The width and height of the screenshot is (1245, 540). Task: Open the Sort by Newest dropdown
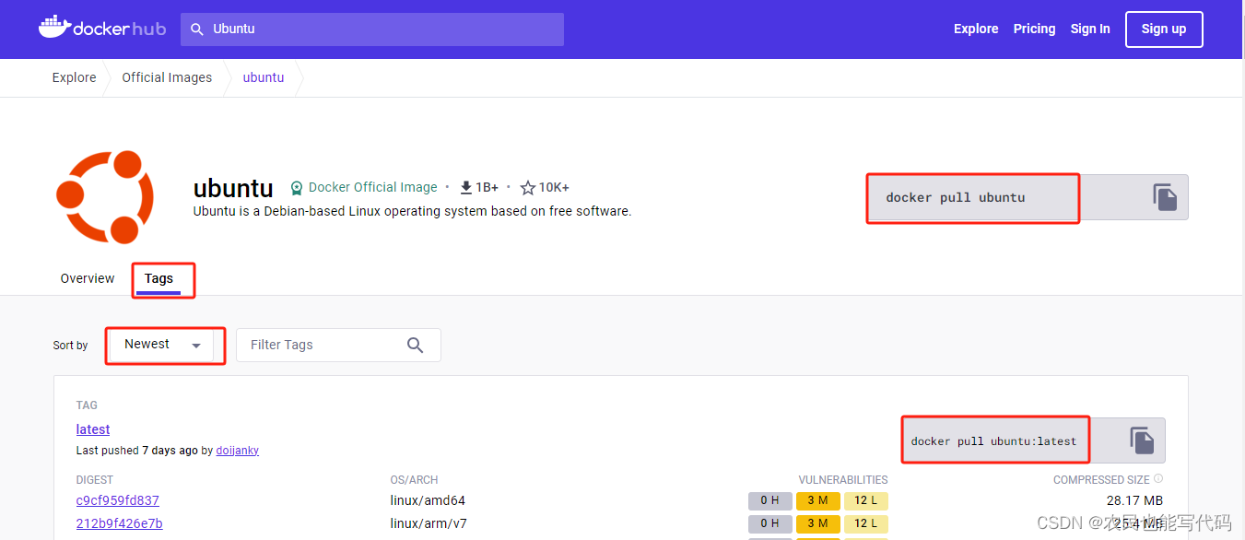click(165, 344)
